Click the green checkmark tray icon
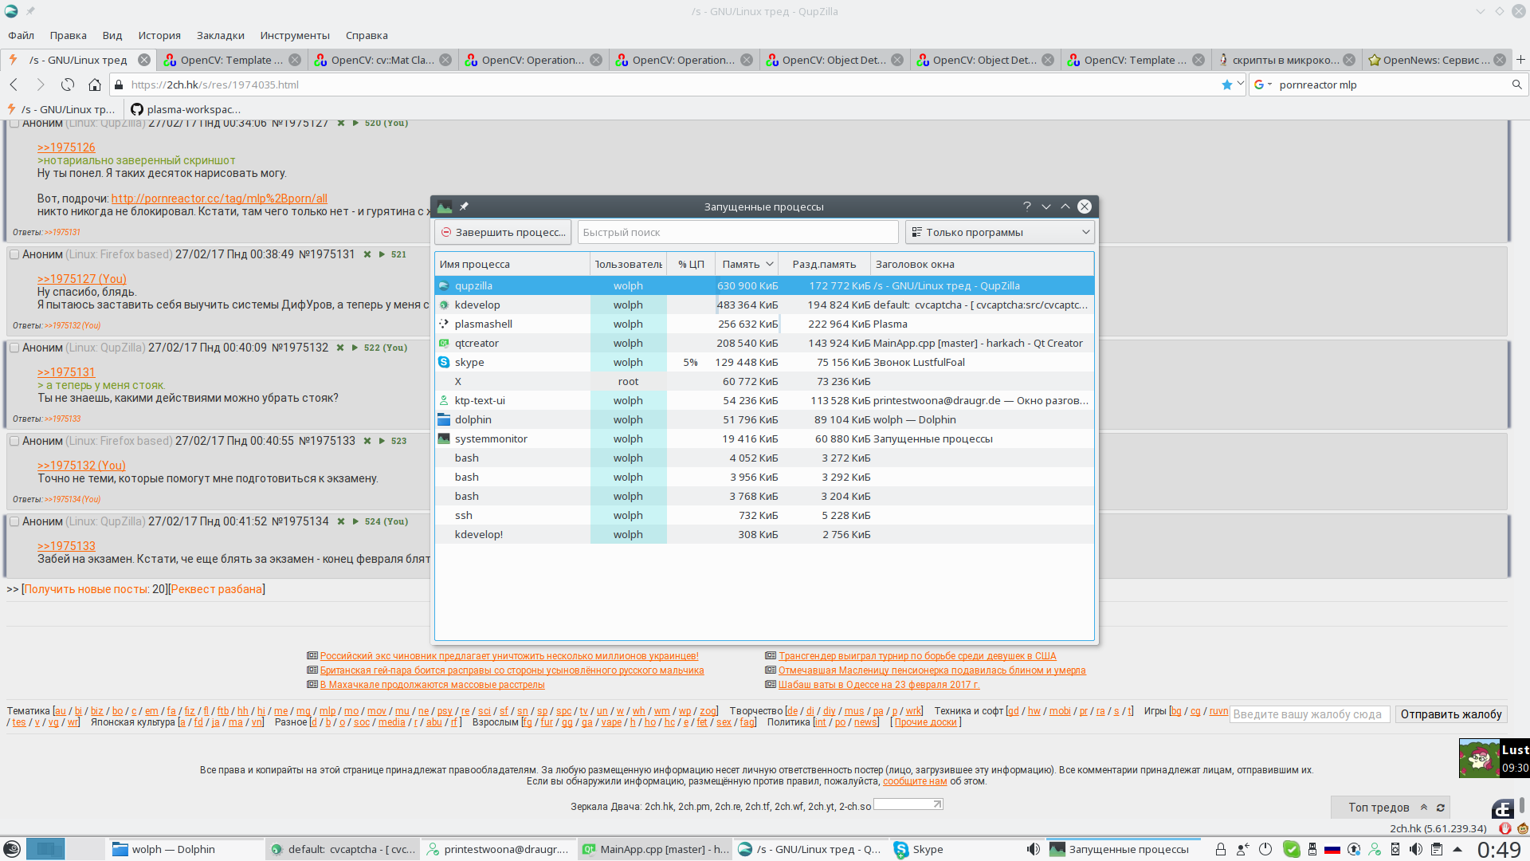 click(1292, 850)
